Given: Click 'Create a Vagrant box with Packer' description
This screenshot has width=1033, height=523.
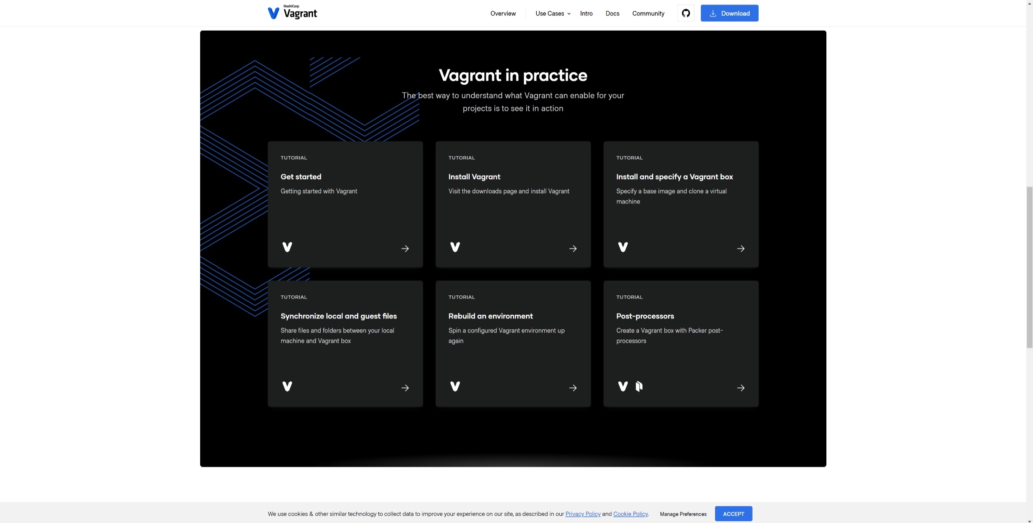Looking at the screenshot, I should pyautogui.click(x=669, y=335).
